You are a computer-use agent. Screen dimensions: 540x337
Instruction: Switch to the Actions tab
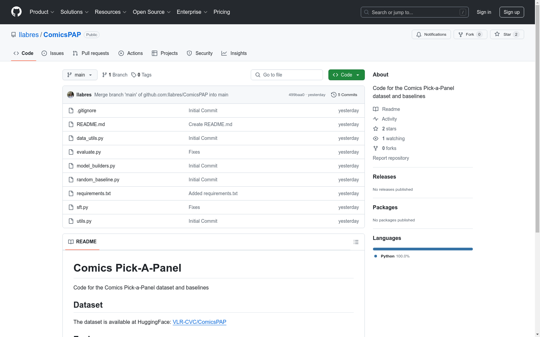point(131,53)
